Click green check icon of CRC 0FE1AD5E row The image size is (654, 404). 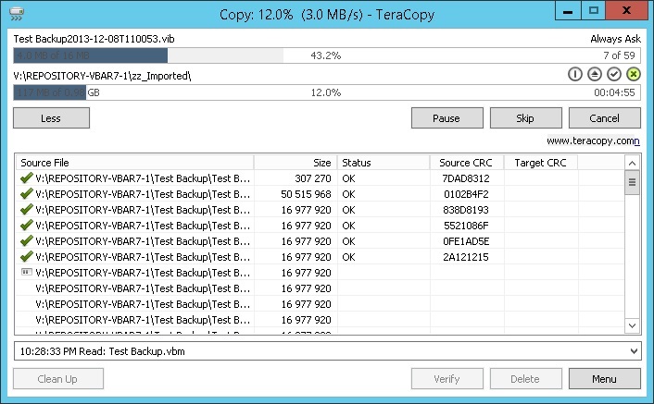(26, 241)
